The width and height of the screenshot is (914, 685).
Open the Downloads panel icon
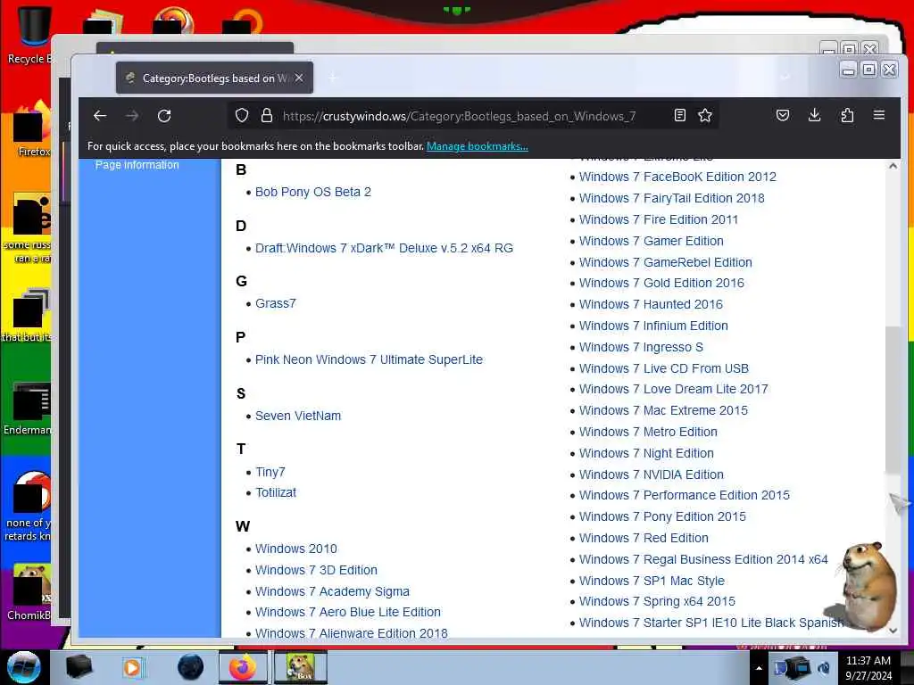815,115
